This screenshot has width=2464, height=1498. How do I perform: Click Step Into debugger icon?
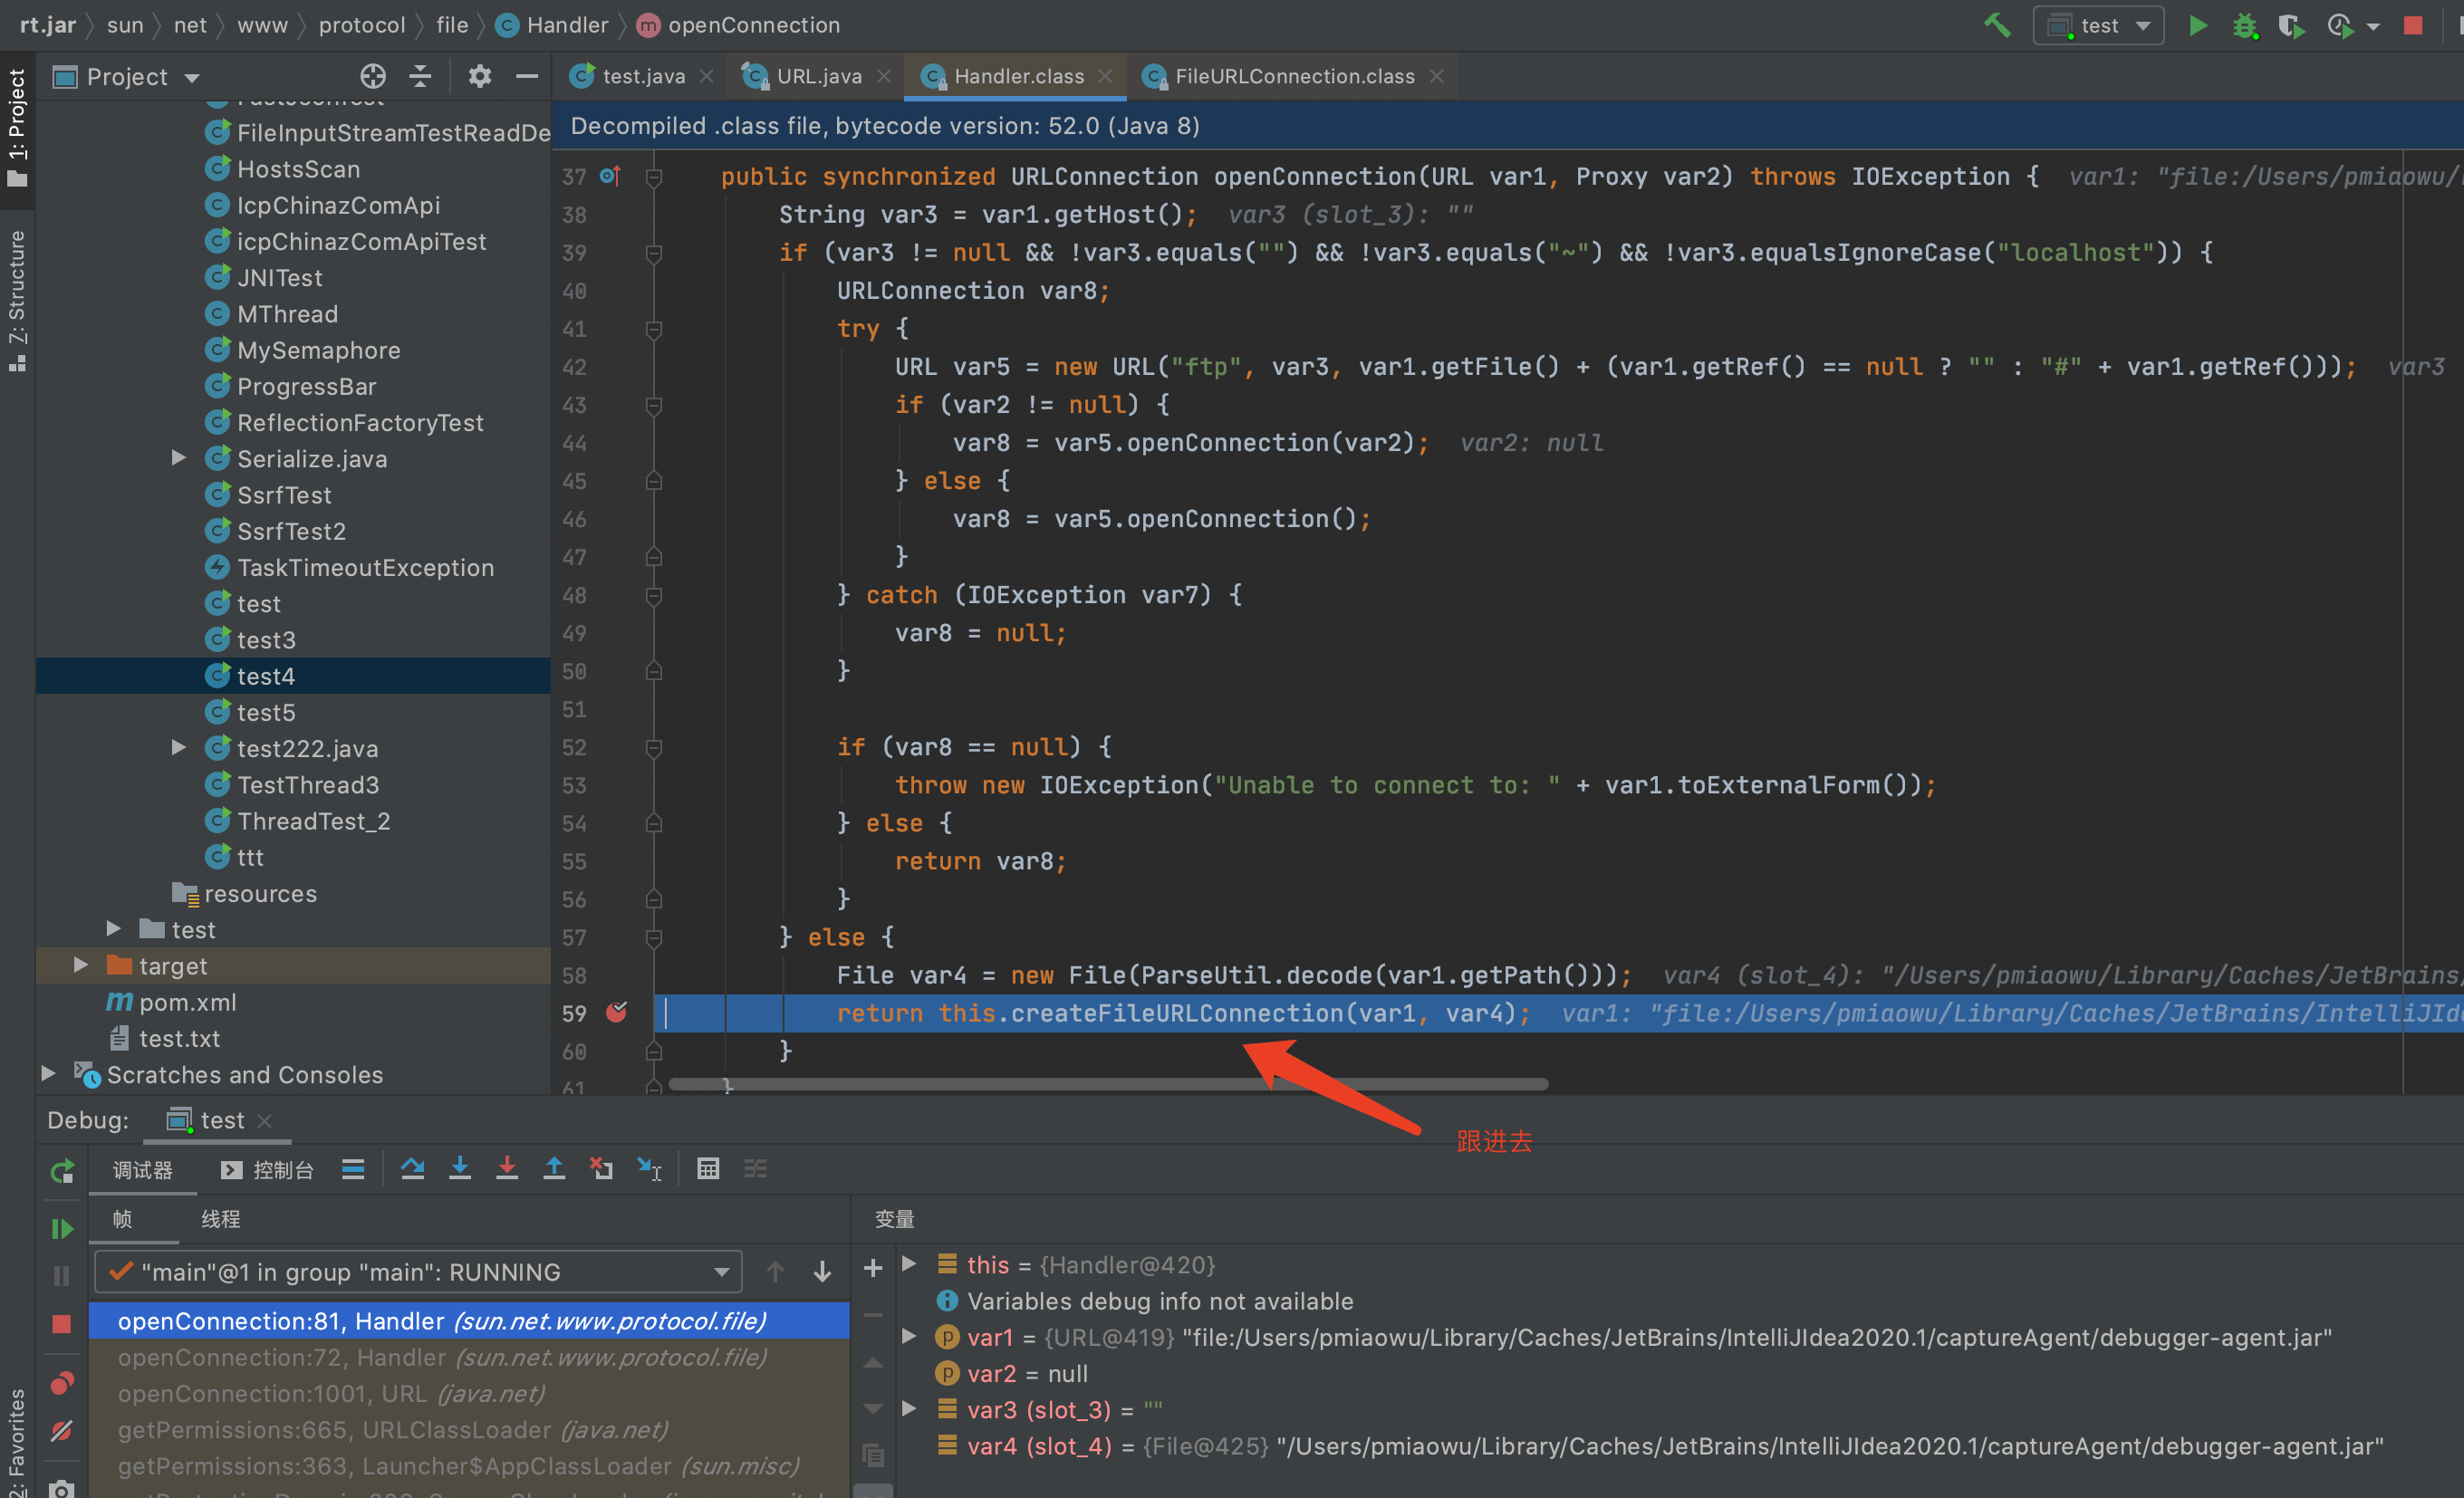point(460,1169)
